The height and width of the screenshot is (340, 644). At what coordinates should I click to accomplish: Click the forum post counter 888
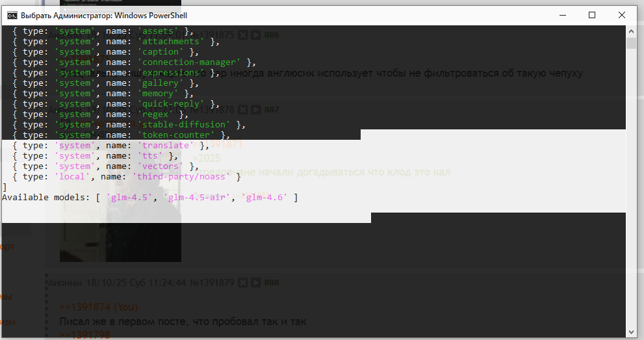(x=272, y=283)
